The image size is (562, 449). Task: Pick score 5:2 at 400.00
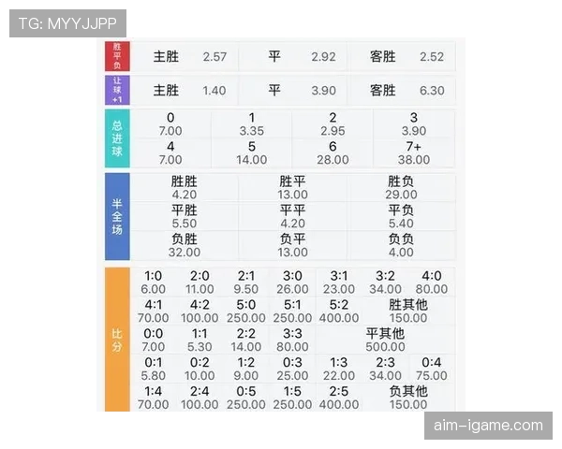(339, 311)
